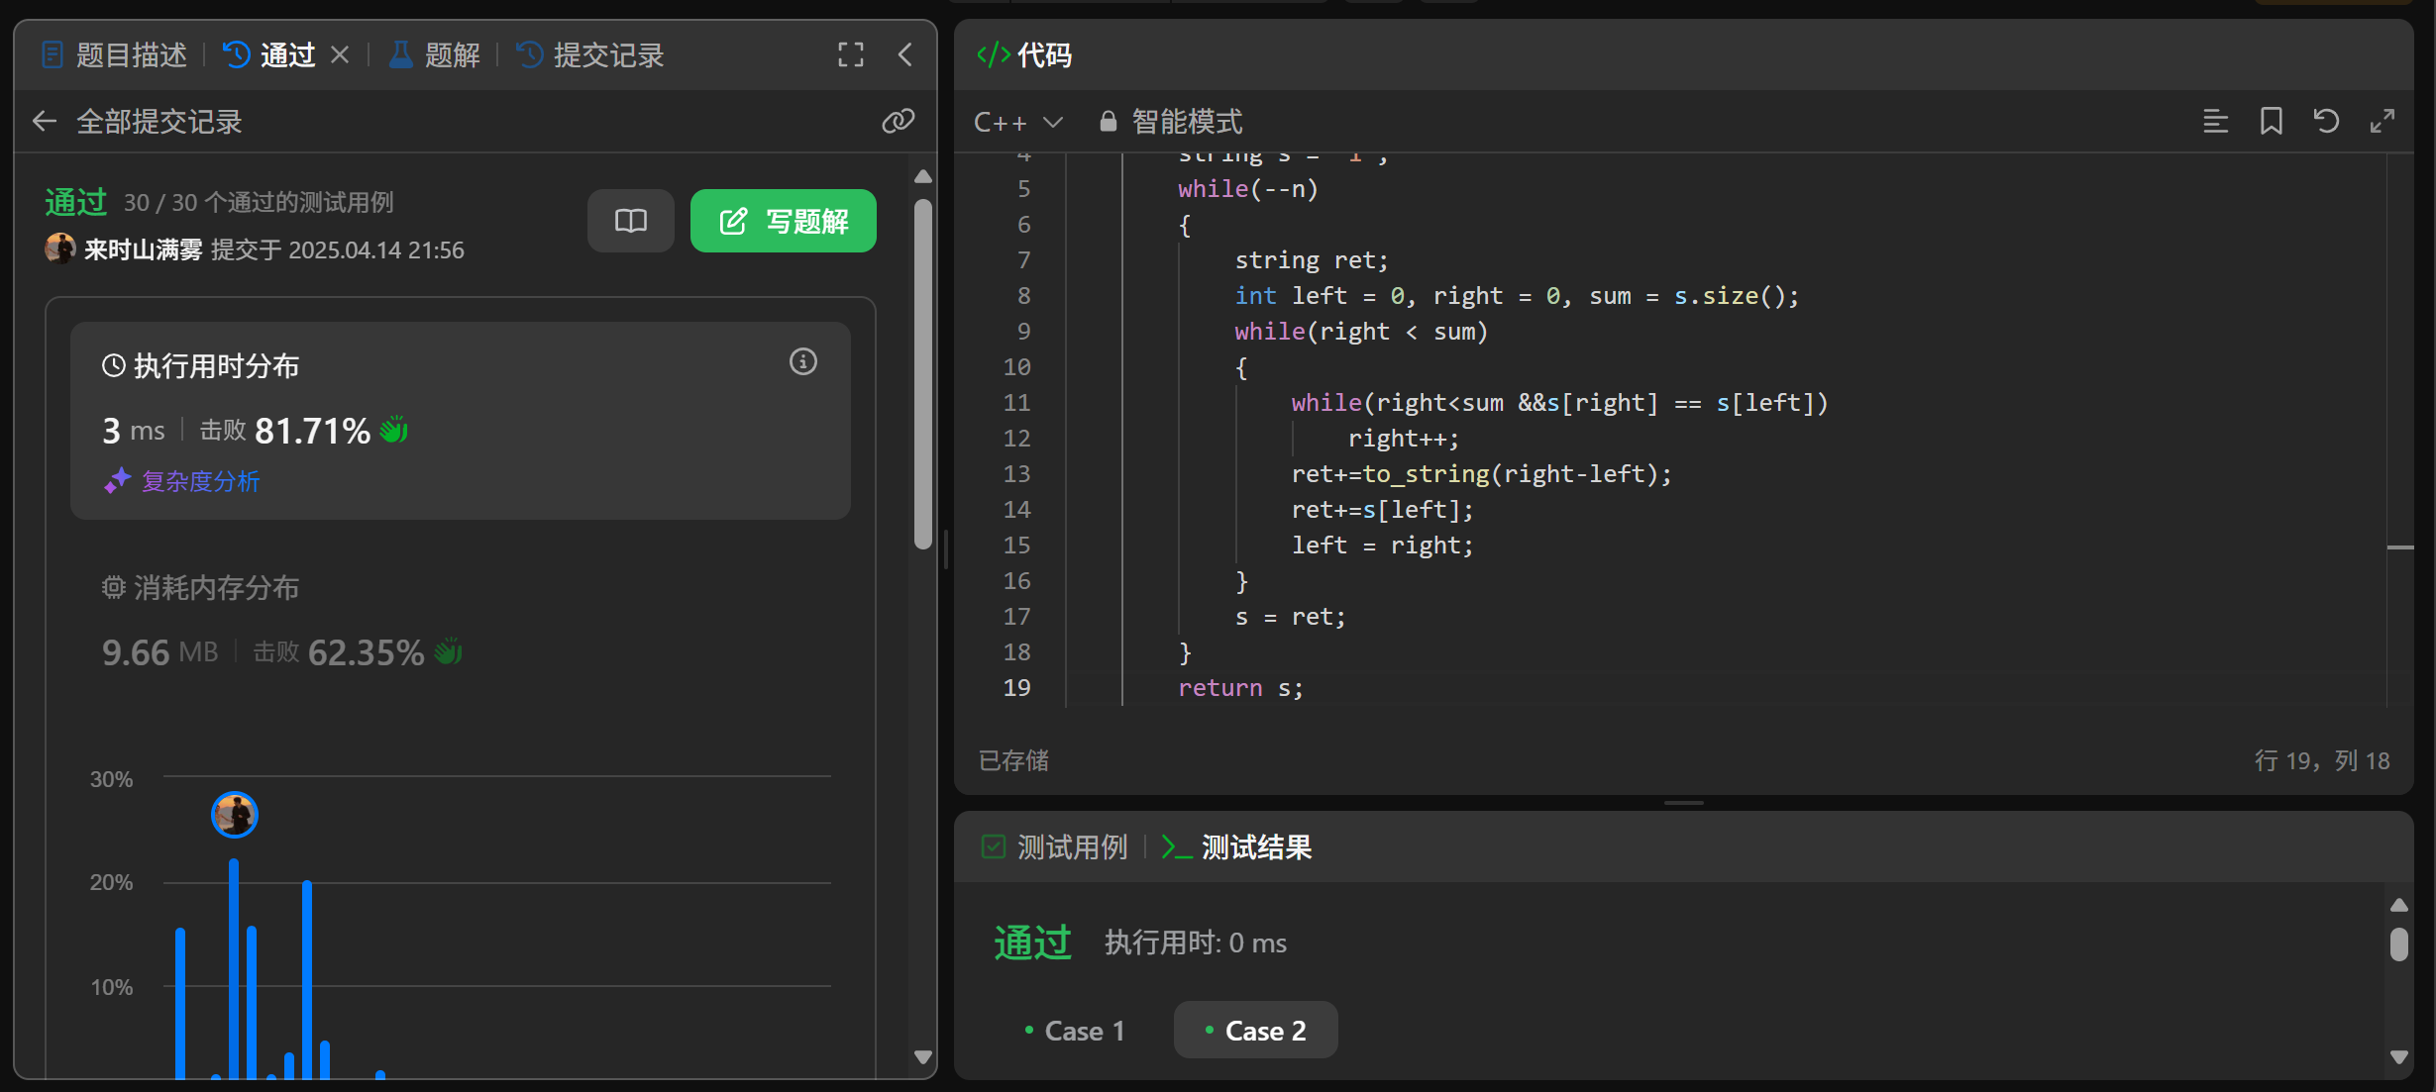2436x1092 pixels.
Task: Go back to all submissions arrow
Action: click(45, 122)
